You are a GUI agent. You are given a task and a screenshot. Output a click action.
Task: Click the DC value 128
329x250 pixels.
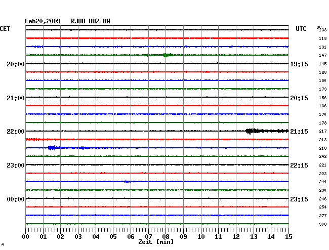[323, 72]
